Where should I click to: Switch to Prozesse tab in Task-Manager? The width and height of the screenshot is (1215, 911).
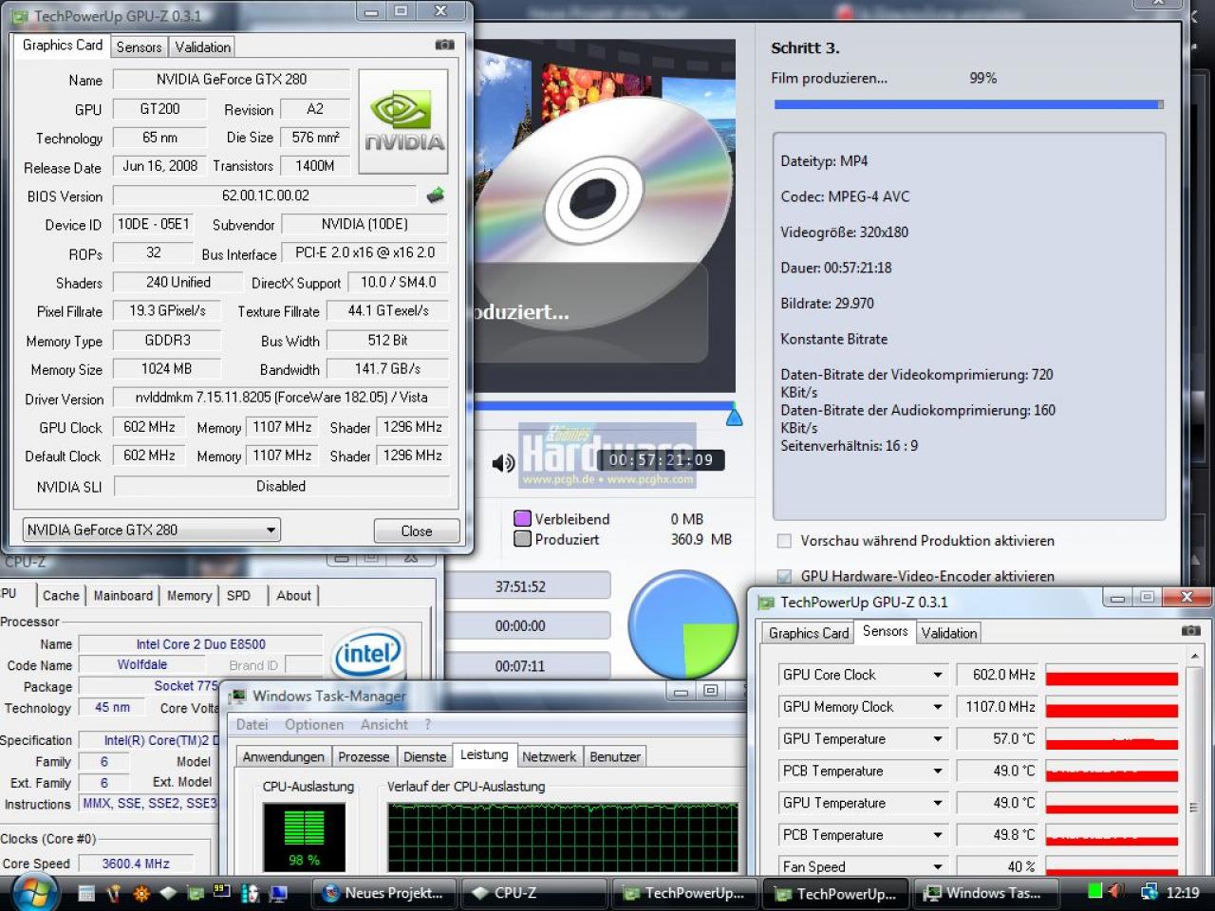point(364,756)
